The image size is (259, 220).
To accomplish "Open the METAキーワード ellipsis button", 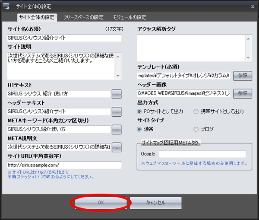I will click(x=117, y=130).
